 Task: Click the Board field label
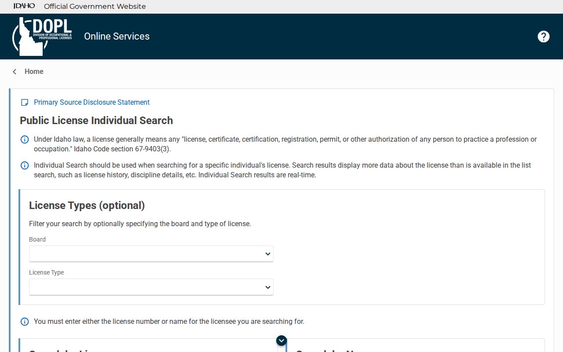37,239
